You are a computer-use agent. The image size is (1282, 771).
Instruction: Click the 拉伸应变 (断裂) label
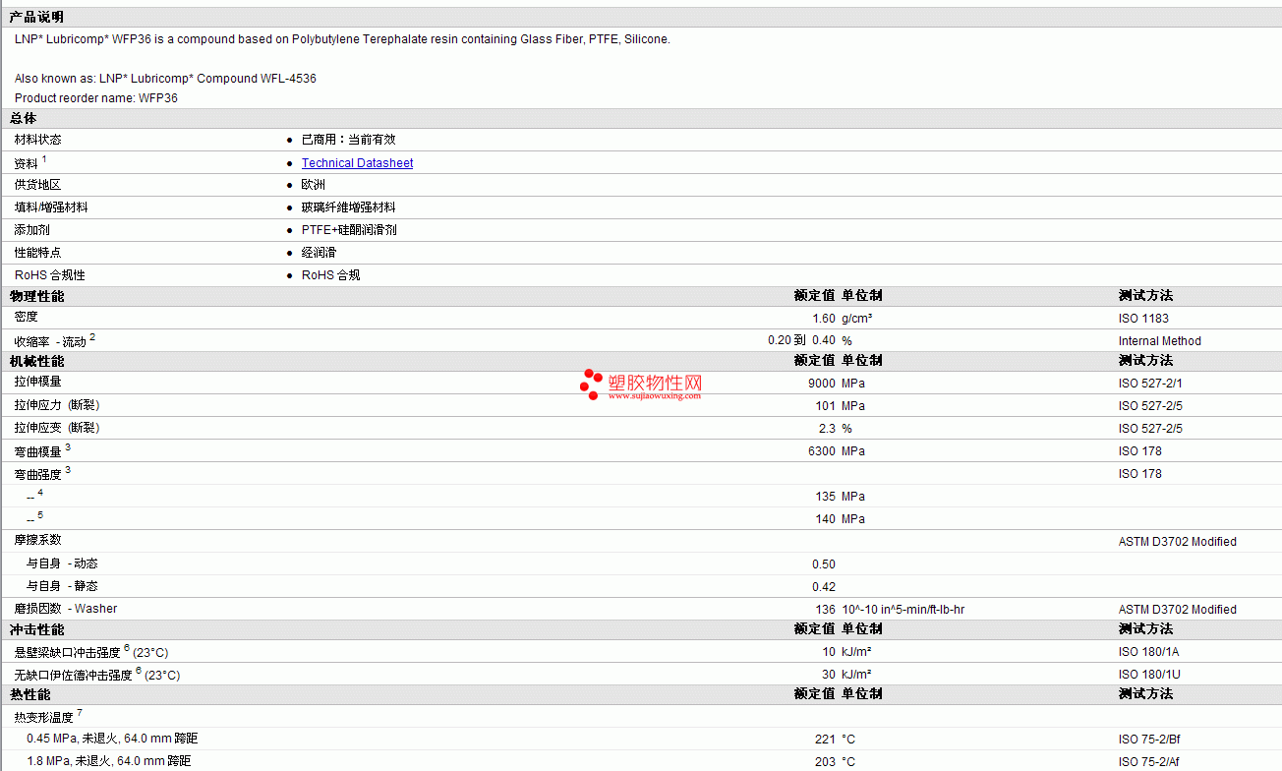pyautogui.click(x=57, y=428)
